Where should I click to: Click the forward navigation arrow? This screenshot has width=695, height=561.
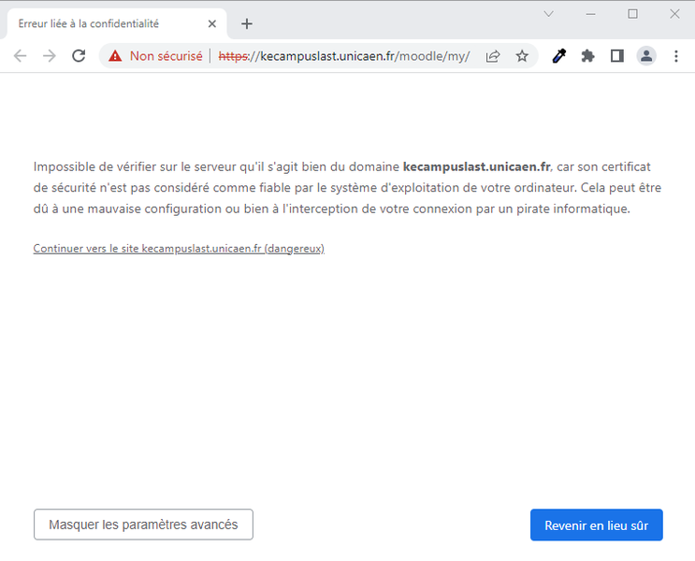pyautogui.click(x=50, y=56)
